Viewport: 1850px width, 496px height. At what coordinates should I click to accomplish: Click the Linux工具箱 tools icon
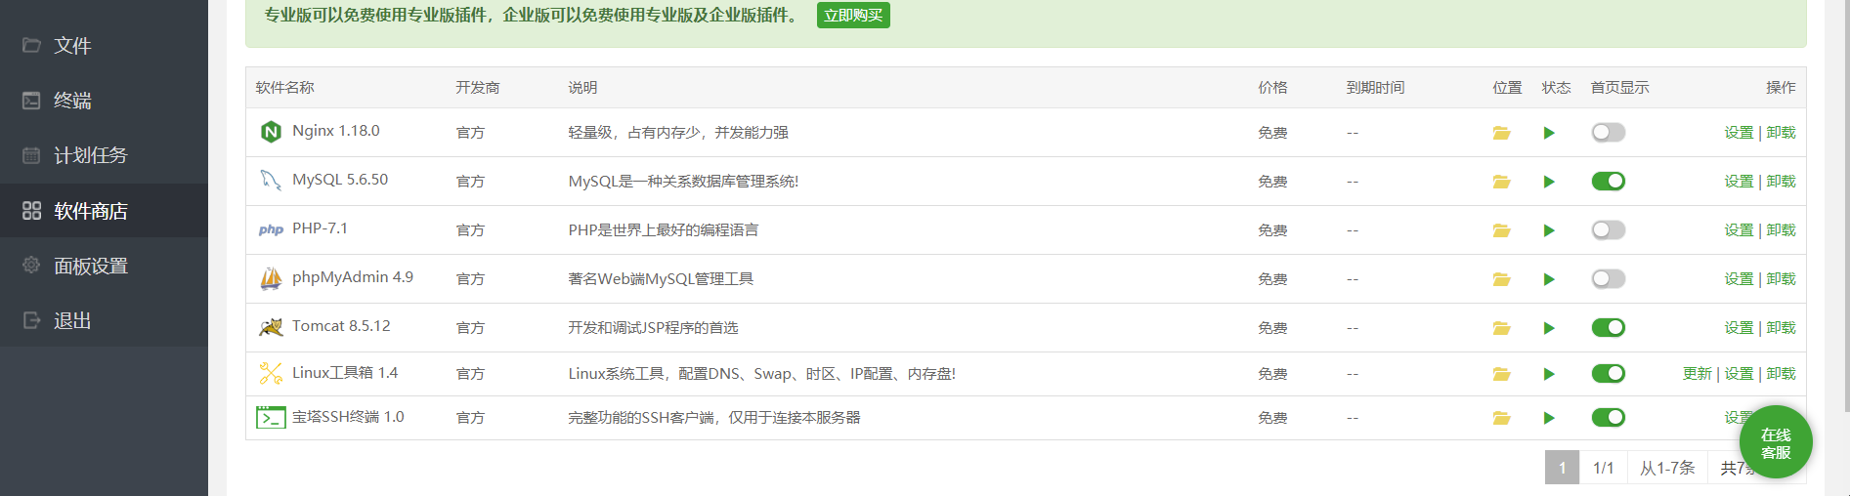click(271, 373)
